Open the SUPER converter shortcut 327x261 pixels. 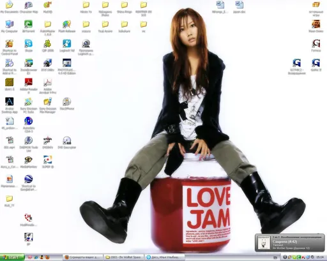(x=47, y=160)
